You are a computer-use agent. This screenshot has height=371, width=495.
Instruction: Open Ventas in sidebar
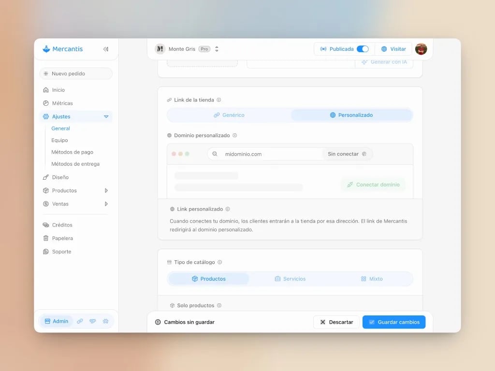pos(60,204)
